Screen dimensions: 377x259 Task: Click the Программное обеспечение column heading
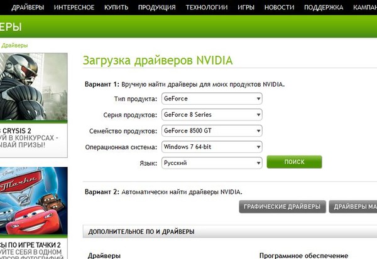tap(303, 256)
